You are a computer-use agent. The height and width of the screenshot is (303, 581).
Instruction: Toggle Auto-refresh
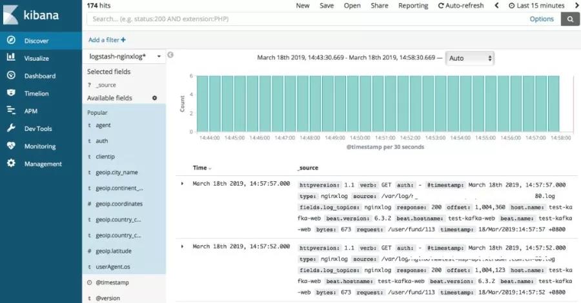[x=461, y=6]
